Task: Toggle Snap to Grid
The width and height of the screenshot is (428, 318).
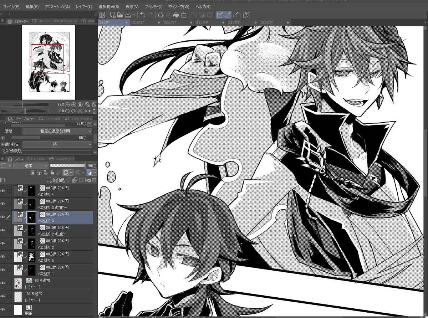Action: click(236, 15)
